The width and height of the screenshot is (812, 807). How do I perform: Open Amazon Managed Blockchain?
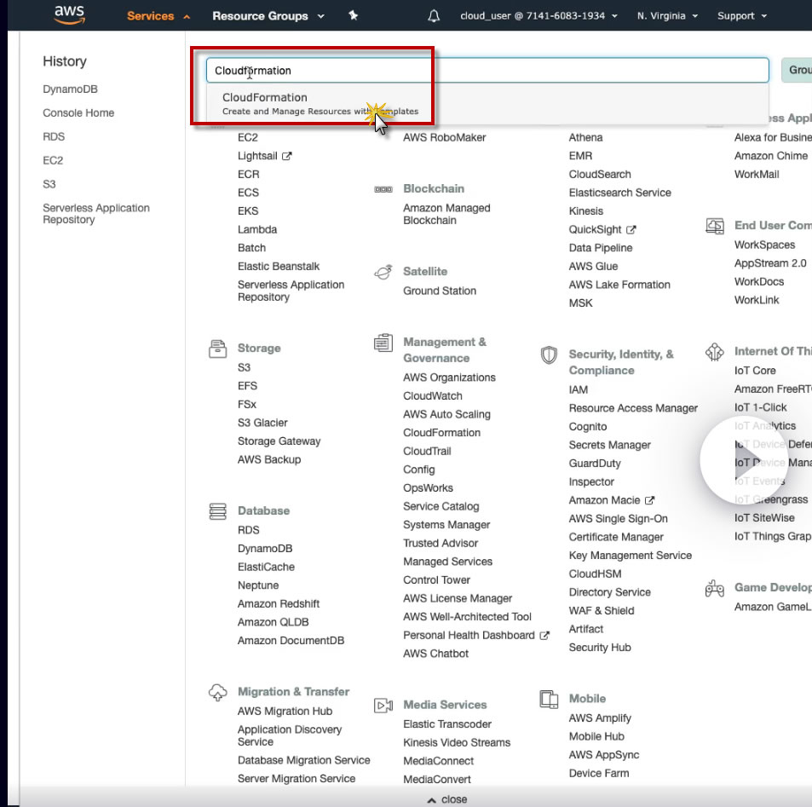446,214
